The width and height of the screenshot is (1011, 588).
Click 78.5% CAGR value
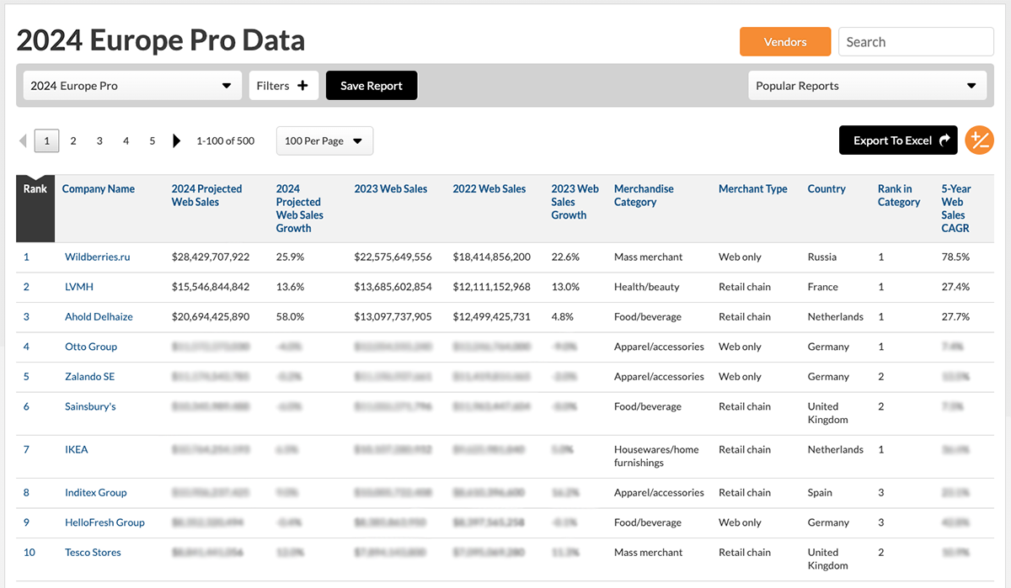(955, 257)
